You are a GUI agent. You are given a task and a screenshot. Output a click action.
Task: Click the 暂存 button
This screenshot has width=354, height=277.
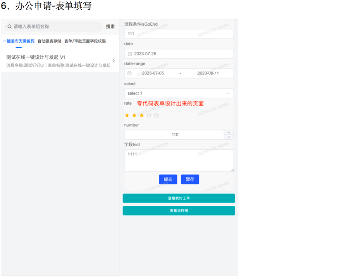190,179
